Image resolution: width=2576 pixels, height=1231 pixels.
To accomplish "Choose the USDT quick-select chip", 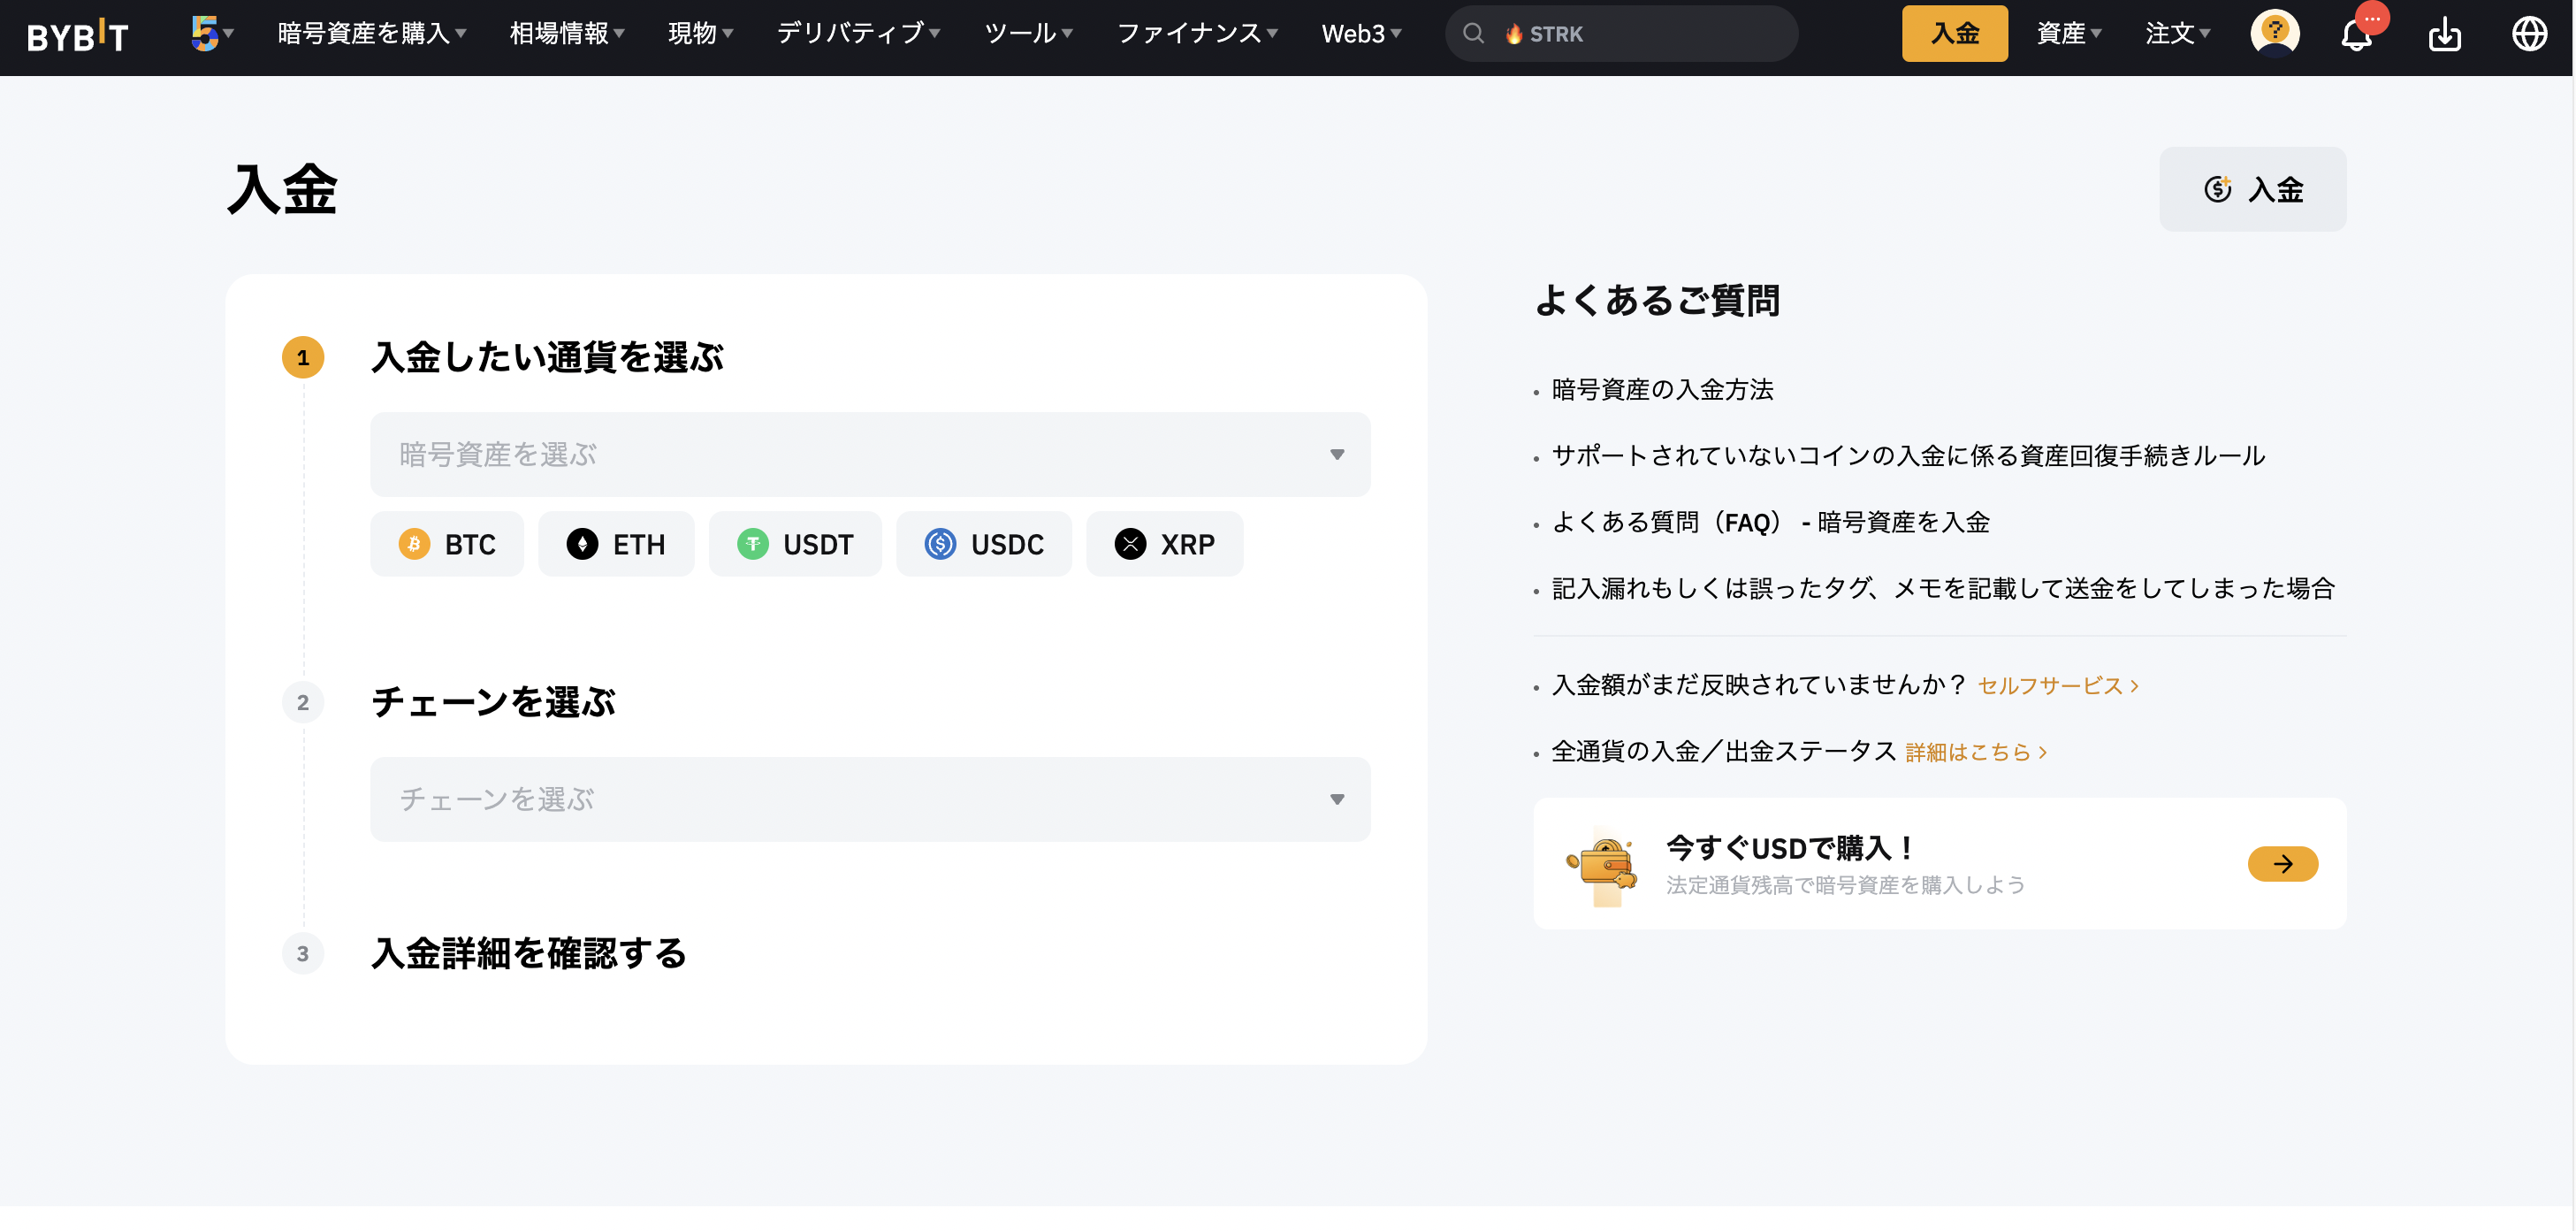I will point(795,544).
